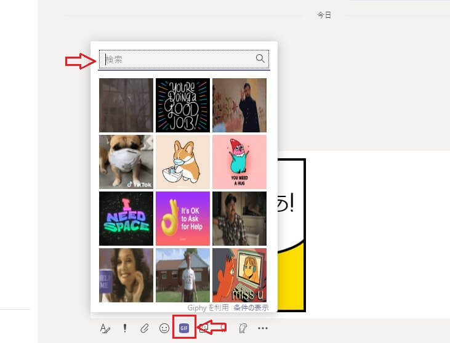Pick the corgi washing hands GIF
450x343 pixels.
point(183,162)
